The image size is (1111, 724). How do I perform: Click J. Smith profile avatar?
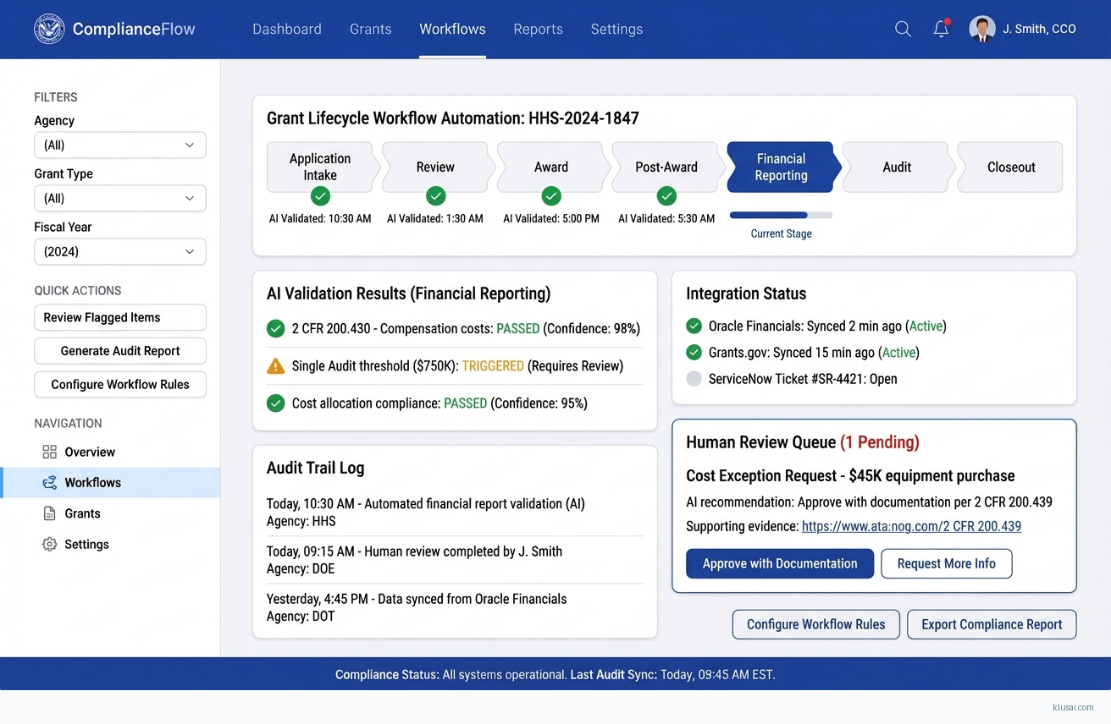pos(982,29)
